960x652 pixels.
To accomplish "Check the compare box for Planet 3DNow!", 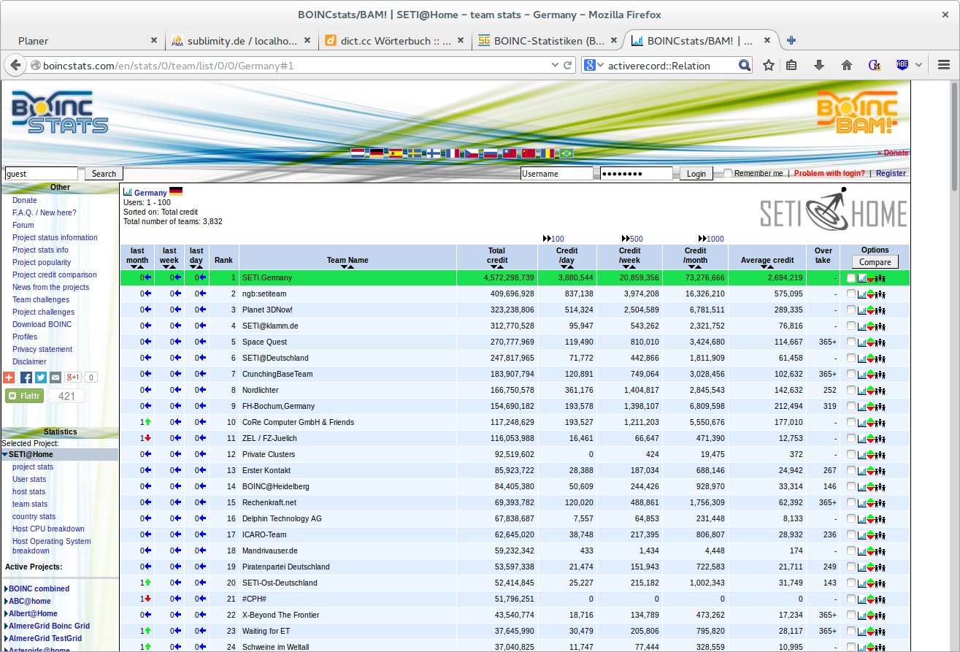I will tap(851, 310).
